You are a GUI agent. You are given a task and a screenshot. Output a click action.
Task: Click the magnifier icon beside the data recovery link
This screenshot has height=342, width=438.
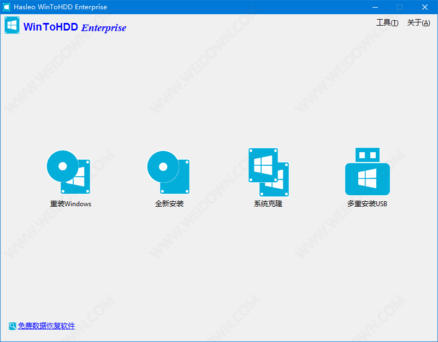tap(13, 326)
